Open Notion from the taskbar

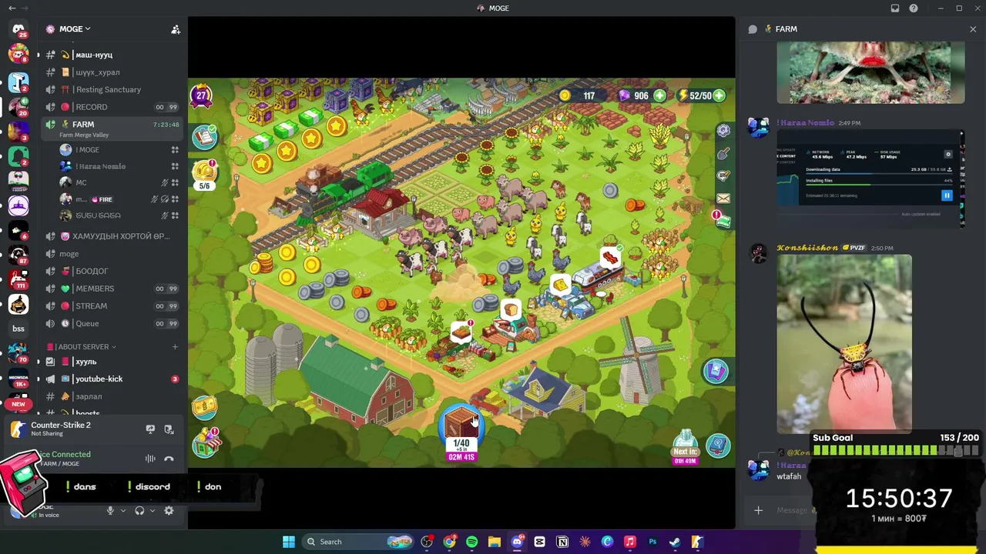point(562,542)
